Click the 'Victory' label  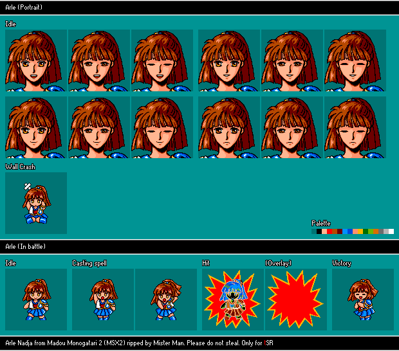click(x=342, y=263)
